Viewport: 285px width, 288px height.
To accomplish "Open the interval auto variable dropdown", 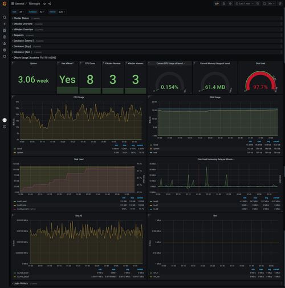I will tap(62, 12).
